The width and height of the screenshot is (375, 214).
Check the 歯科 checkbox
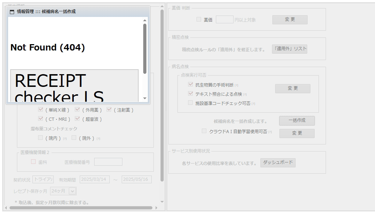point(33,162)
